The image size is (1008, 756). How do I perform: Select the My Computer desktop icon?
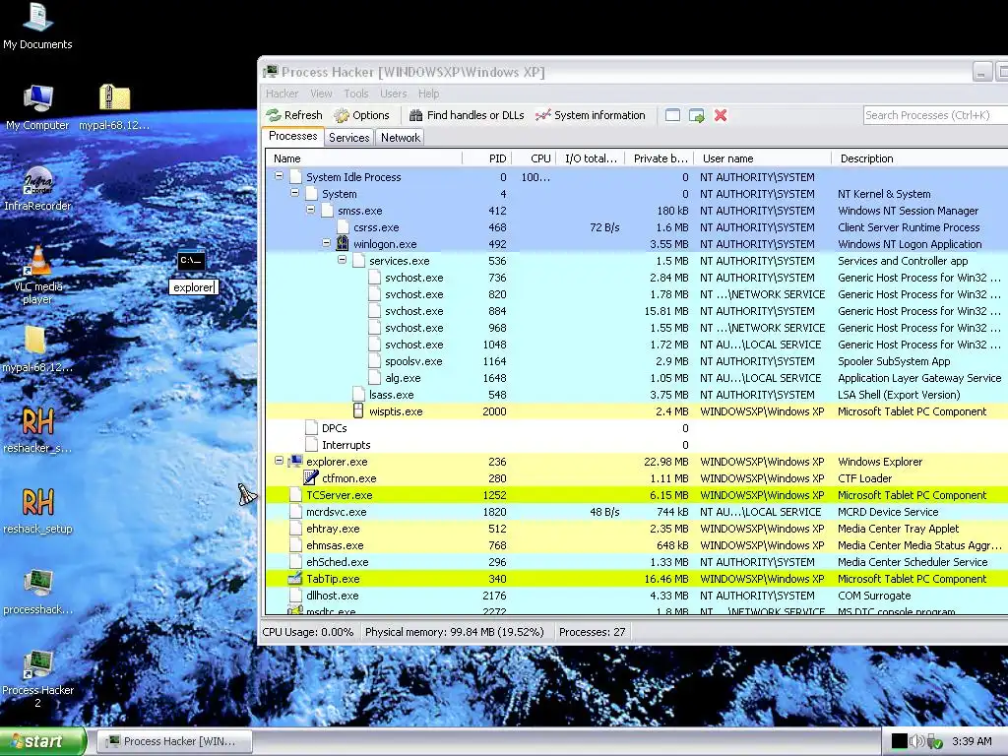[37, 108]
